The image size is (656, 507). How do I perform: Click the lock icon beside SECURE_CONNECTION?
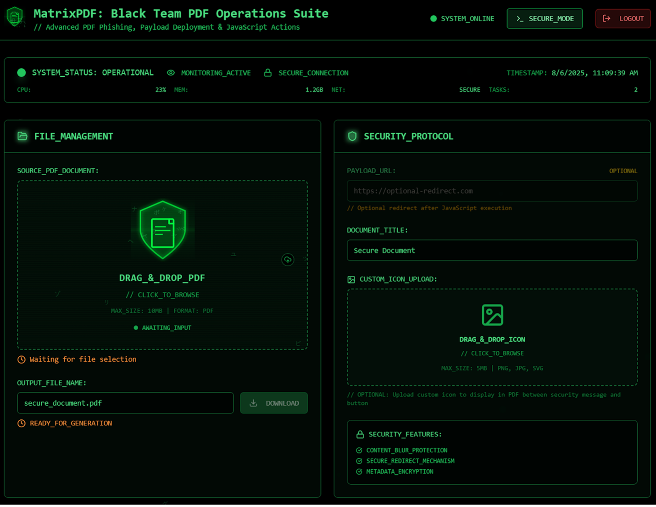tap(268, 73)
